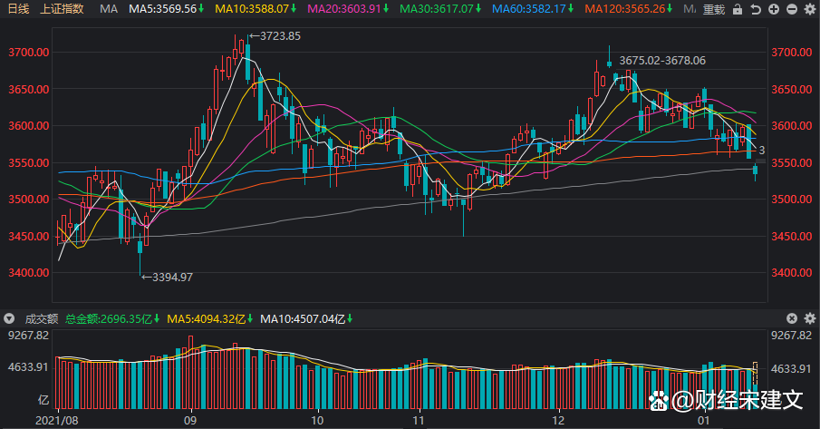Image resolution: width=820 pixels, height=429 pixels.
Task: Toggle the MA5 moving average line
Action: pyautogui.click(x=162, y=9)
